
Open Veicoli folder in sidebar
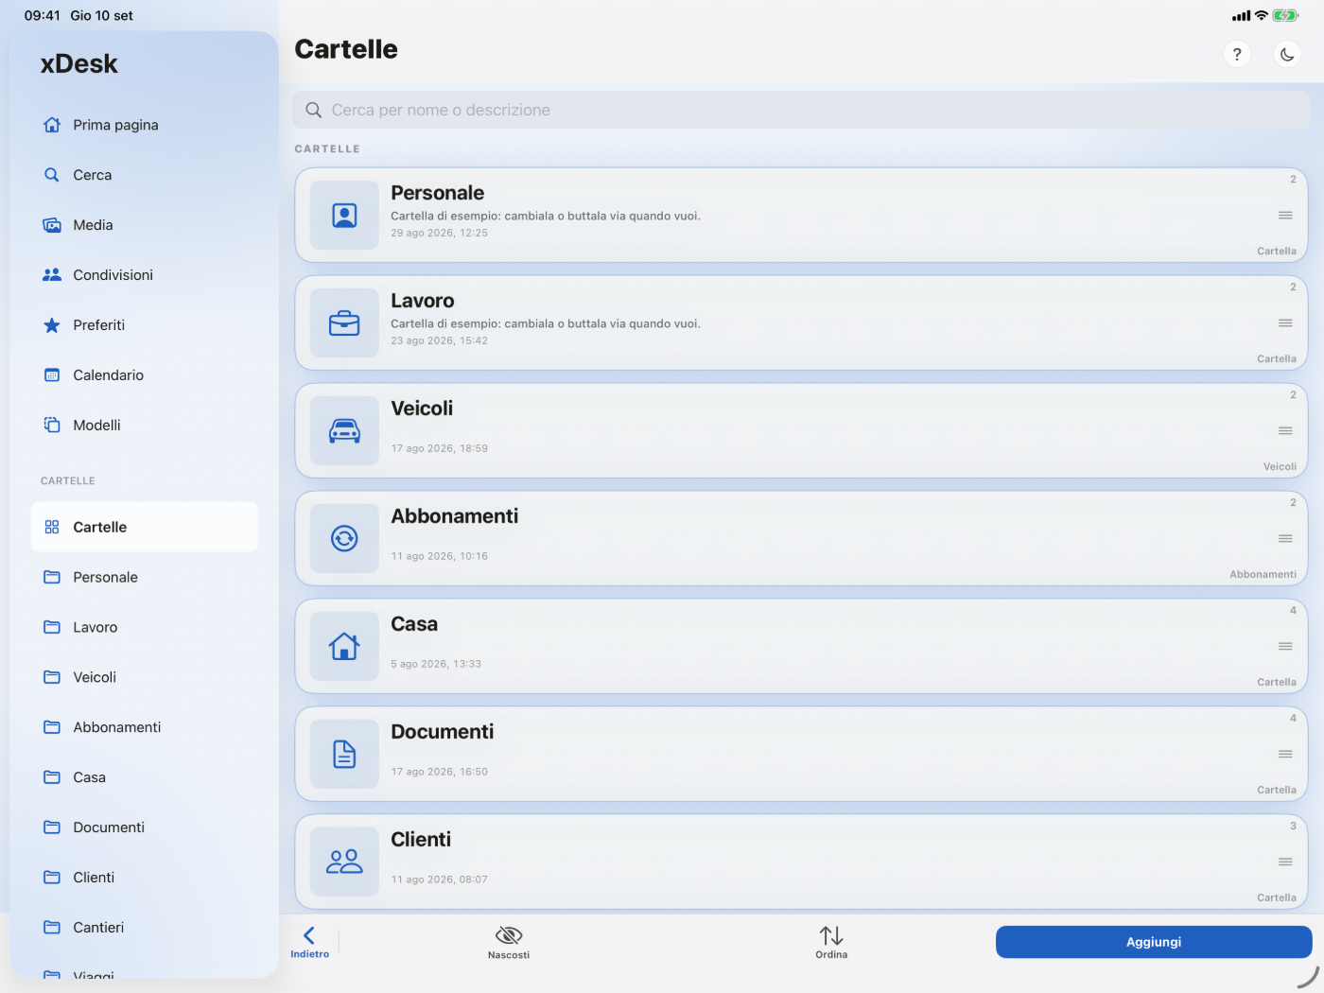(144, 677)
